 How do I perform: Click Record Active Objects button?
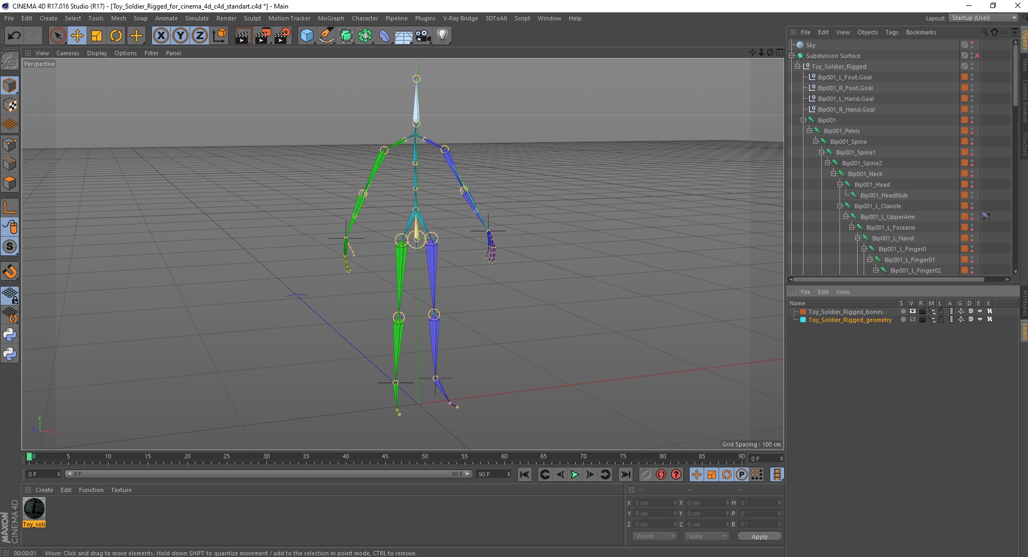coord(646,474)
